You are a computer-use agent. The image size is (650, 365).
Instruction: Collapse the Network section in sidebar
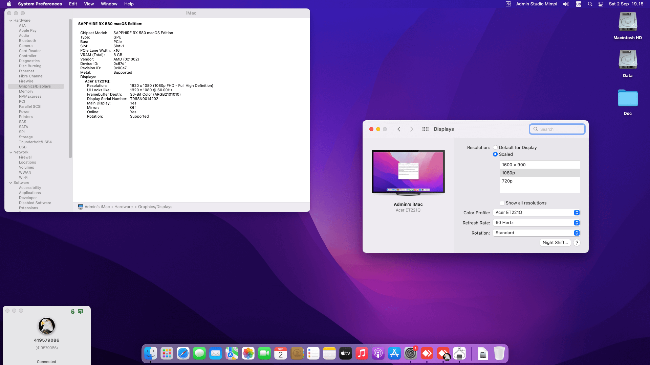point(11,152)
